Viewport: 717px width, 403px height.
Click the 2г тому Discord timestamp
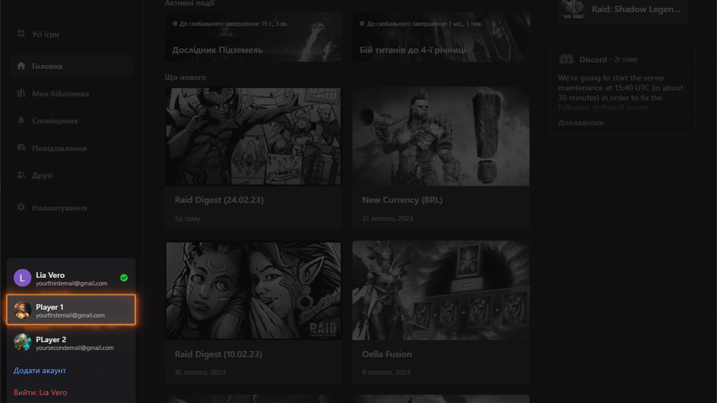click(626, 60)
